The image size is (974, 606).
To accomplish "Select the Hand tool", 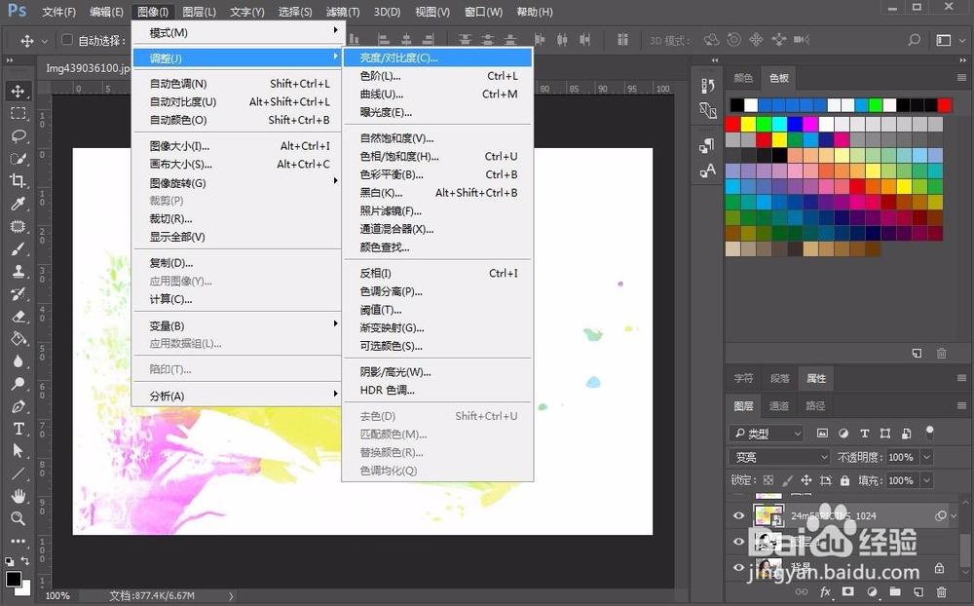I will pyautogui.click(x=18, y=495).
